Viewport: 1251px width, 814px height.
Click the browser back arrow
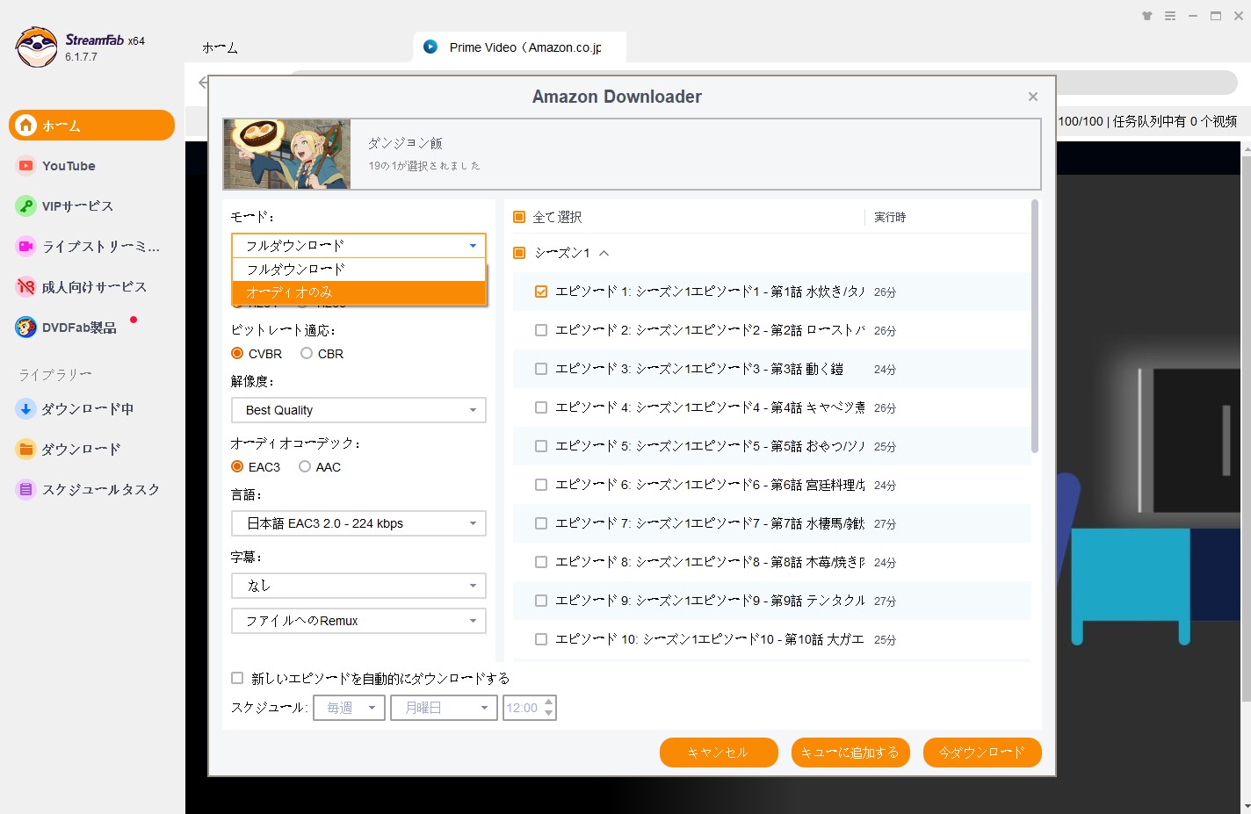tap(203, 83)
